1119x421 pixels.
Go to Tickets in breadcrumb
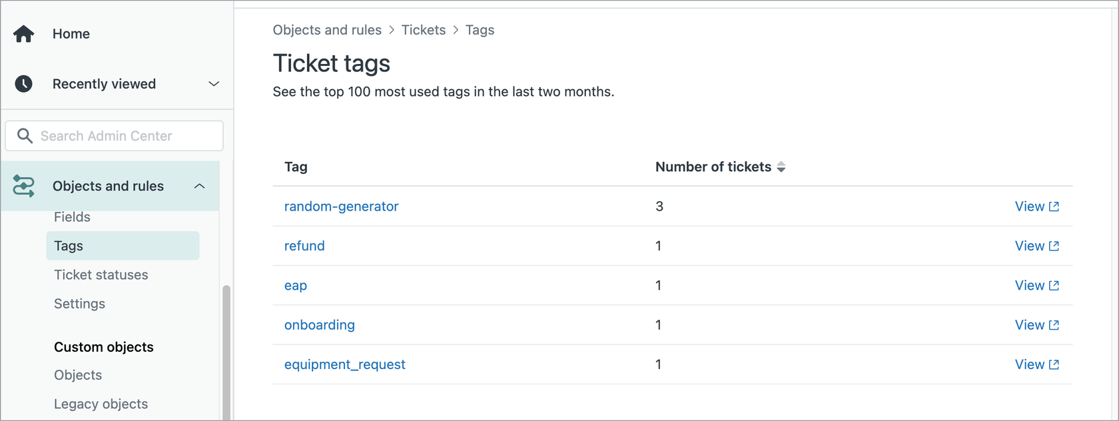click(423, 30)
